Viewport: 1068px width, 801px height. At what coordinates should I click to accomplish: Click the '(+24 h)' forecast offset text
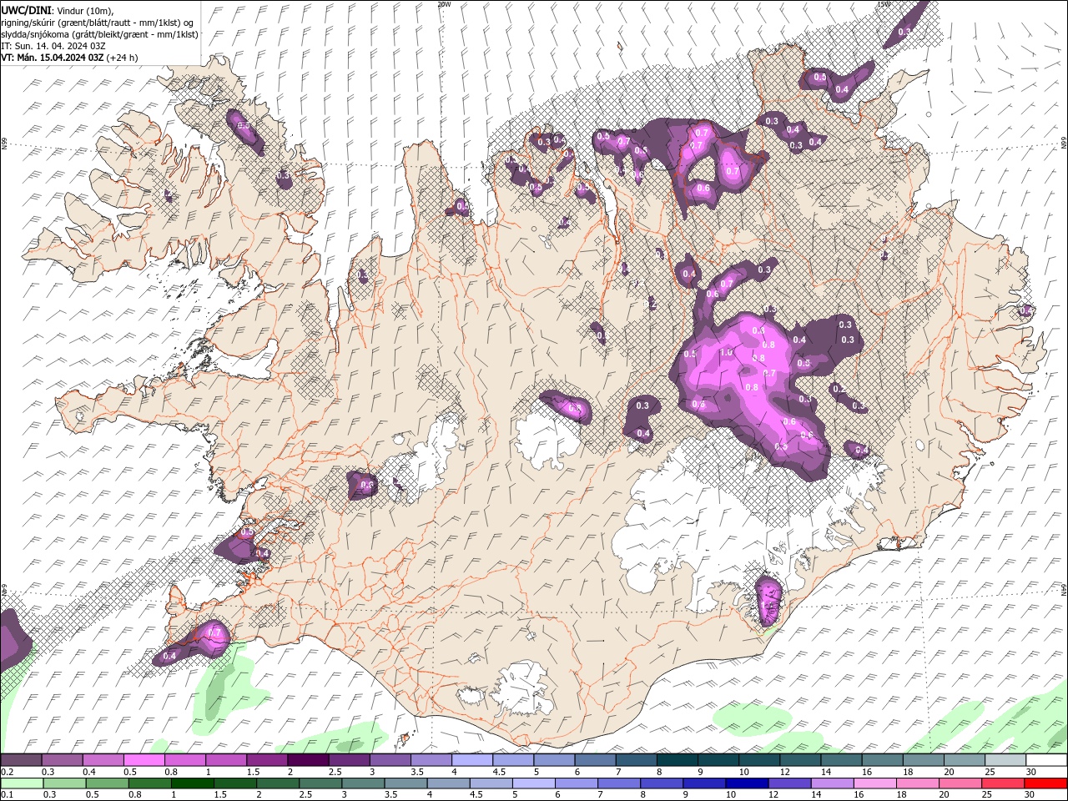tap(122, 58)
